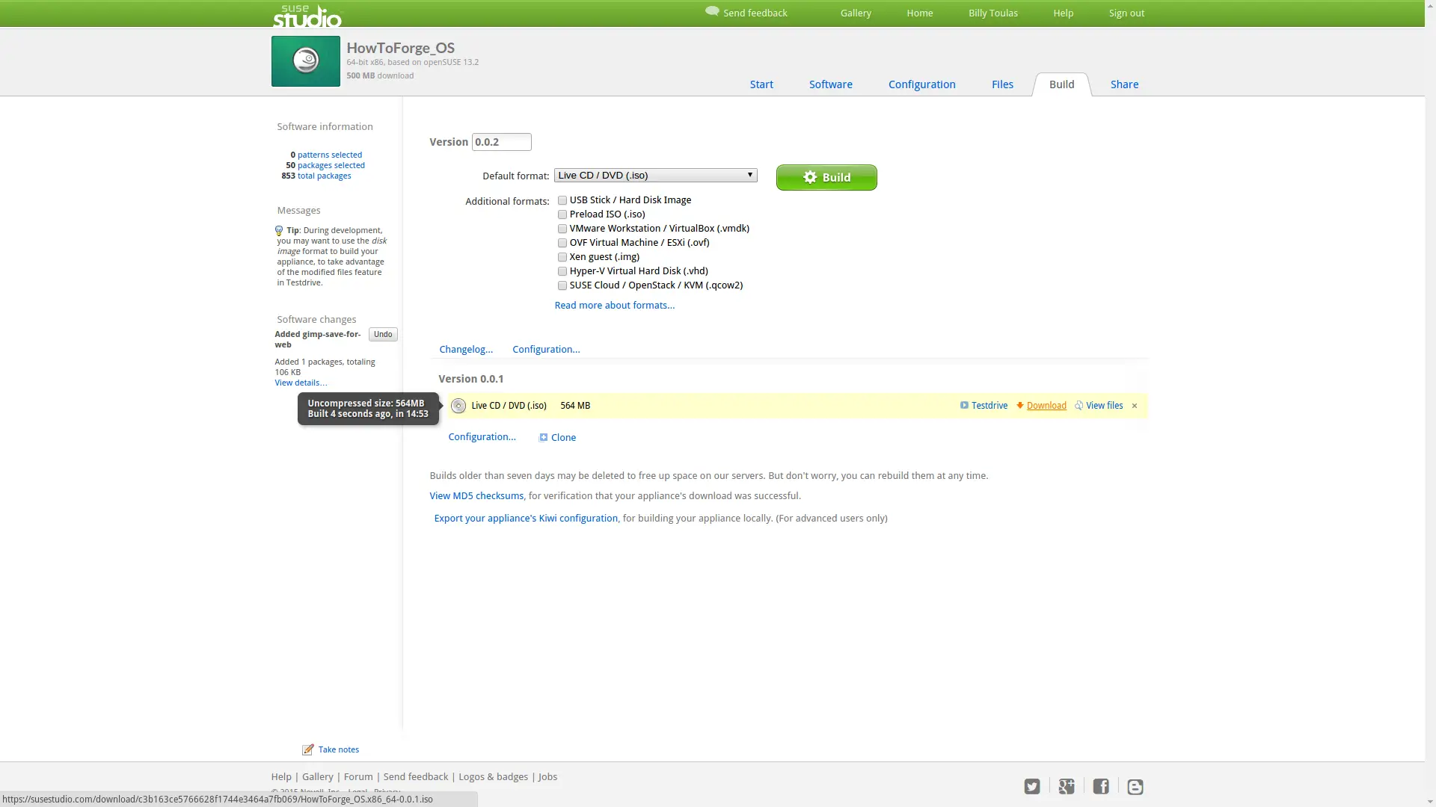Click the HowToForge_OS appliance logo thumbnail
Screen dimensions: 1436x807
click(305, 61)
